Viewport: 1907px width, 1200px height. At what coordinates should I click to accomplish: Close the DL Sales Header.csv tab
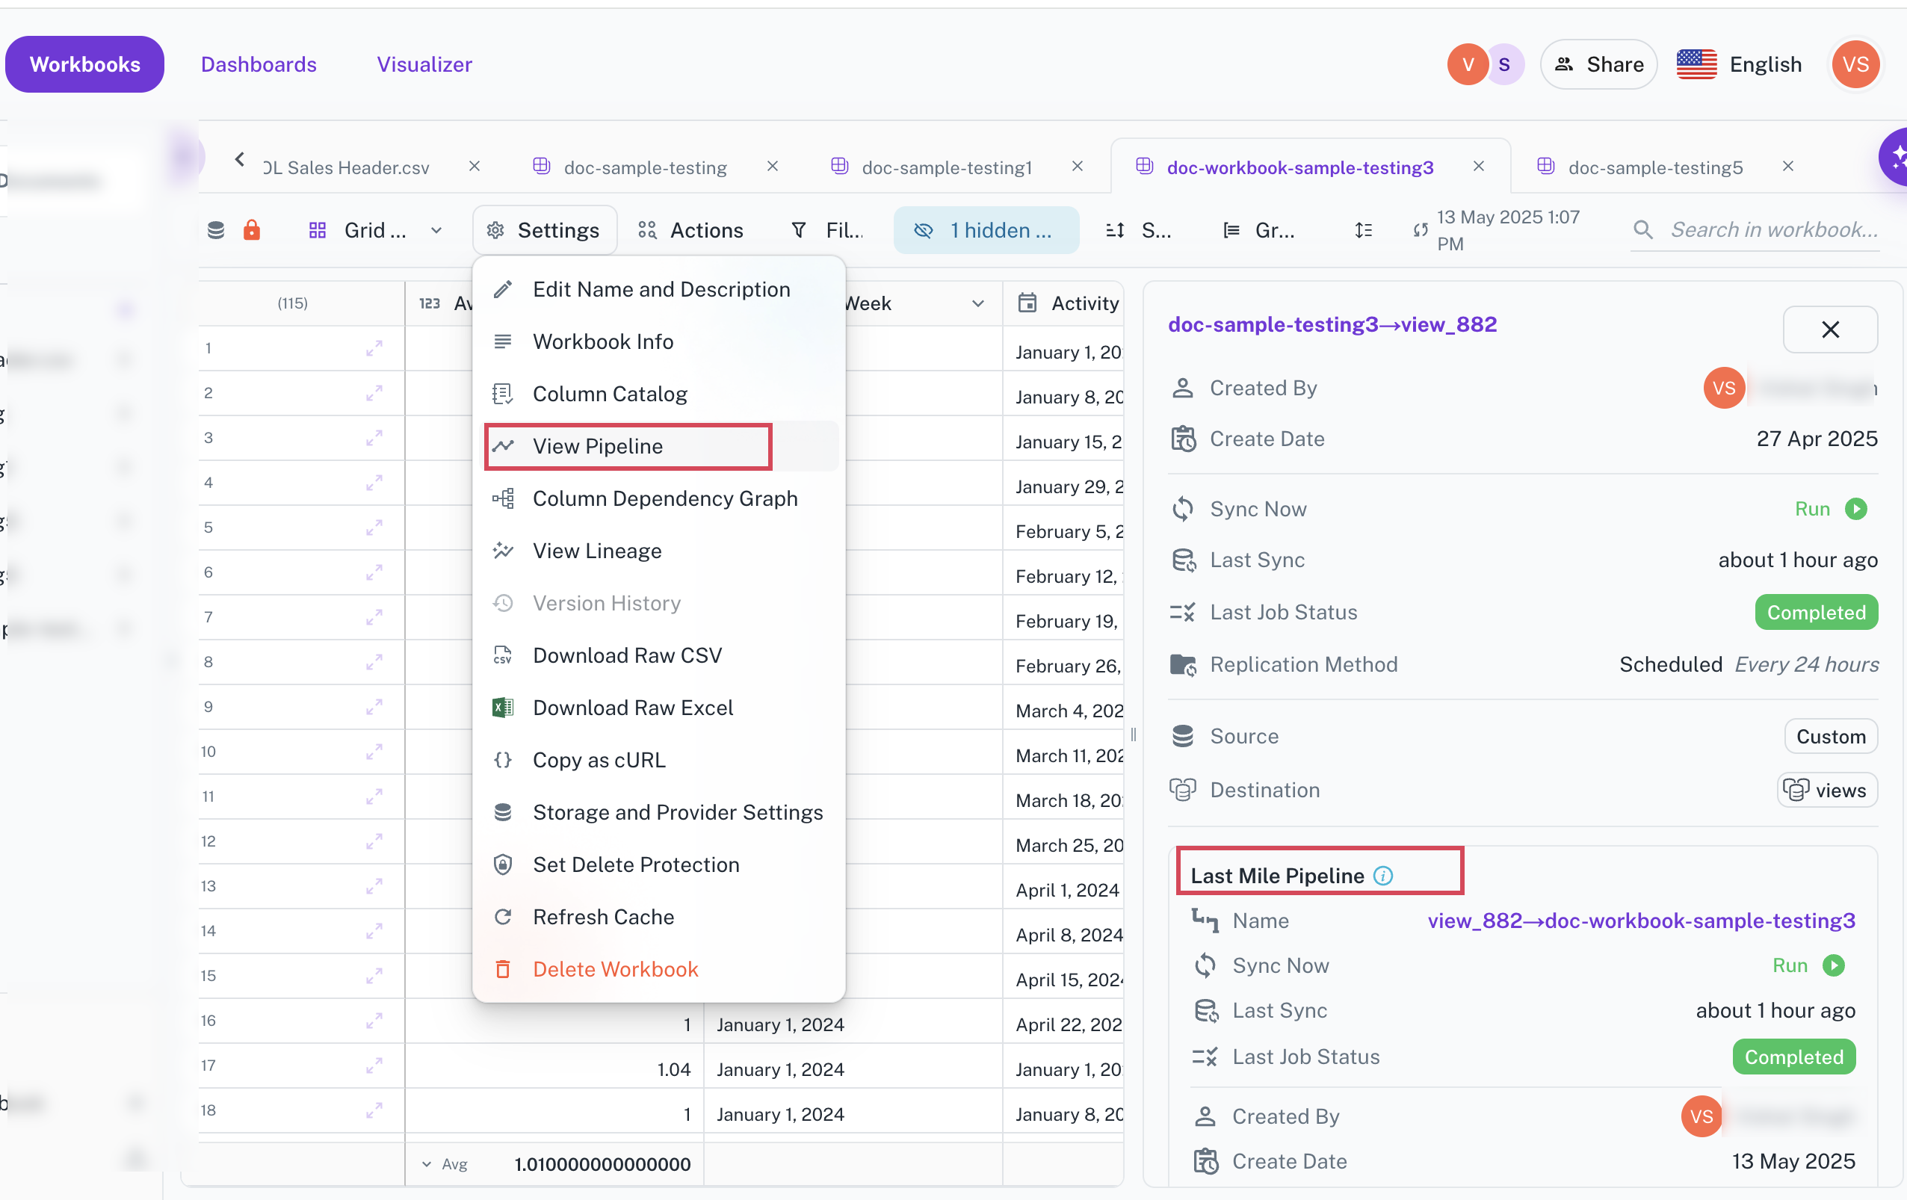(475, 167)
